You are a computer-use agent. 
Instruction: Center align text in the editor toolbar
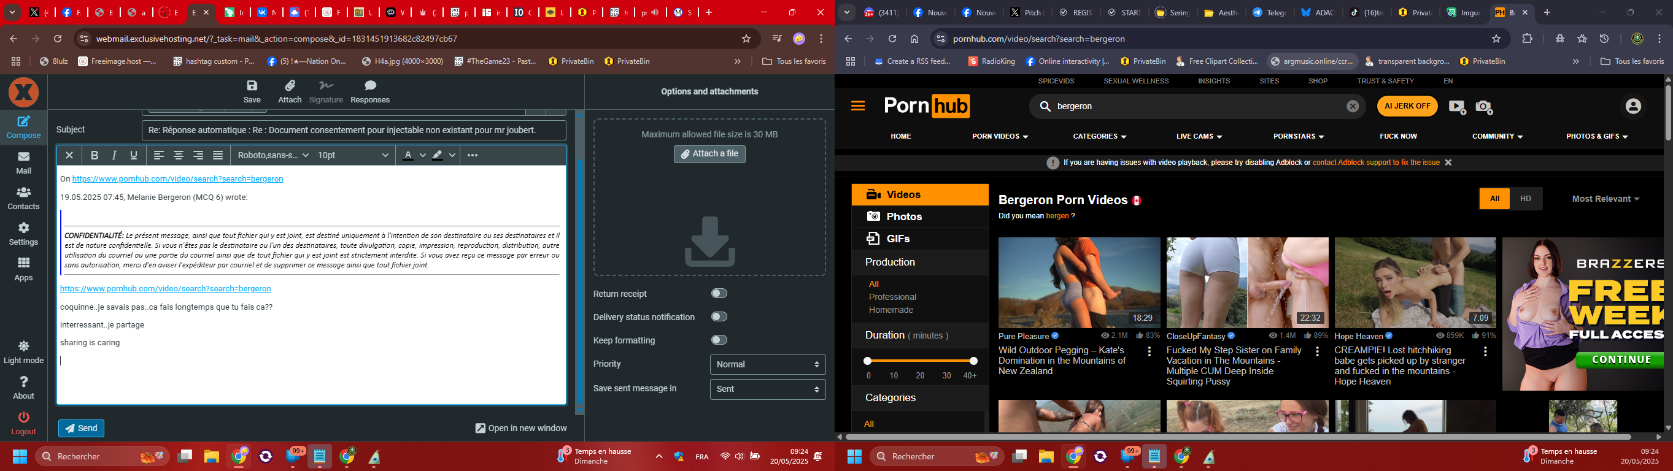click(178, 155)
